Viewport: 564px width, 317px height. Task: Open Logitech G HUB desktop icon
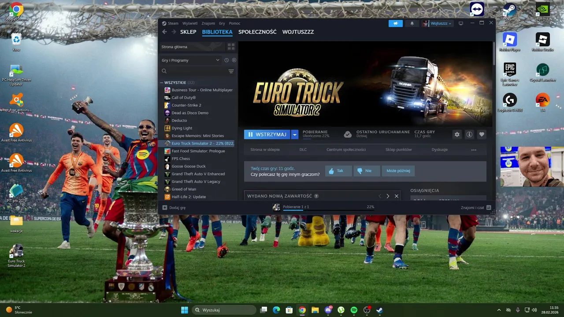[510, 103]
